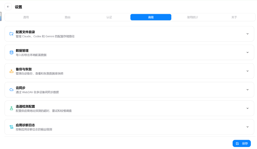Viewport: 257px width, 149px height.
Task: Save settings with the 保存 button
Action: point(242,143)
